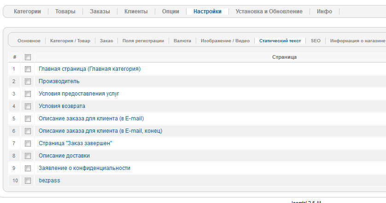Select the checkbox for bezpass row
Image resolution: width=386 pixels, height=203 pixels.
coord(28,180)
